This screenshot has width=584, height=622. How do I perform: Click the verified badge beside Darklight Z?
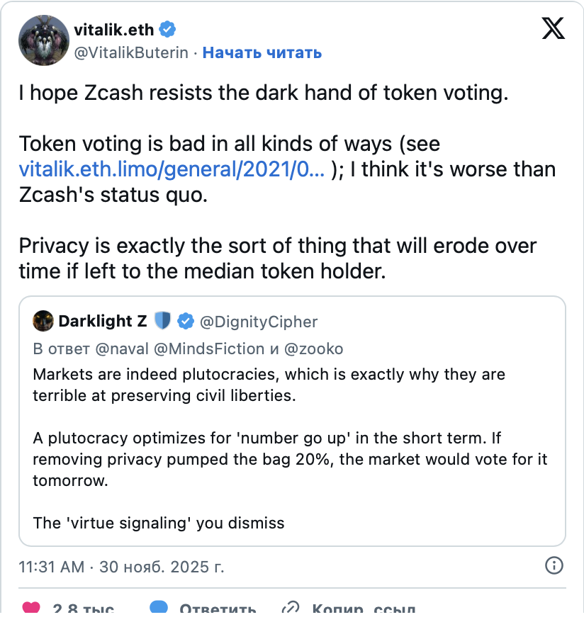coord(185,322)
